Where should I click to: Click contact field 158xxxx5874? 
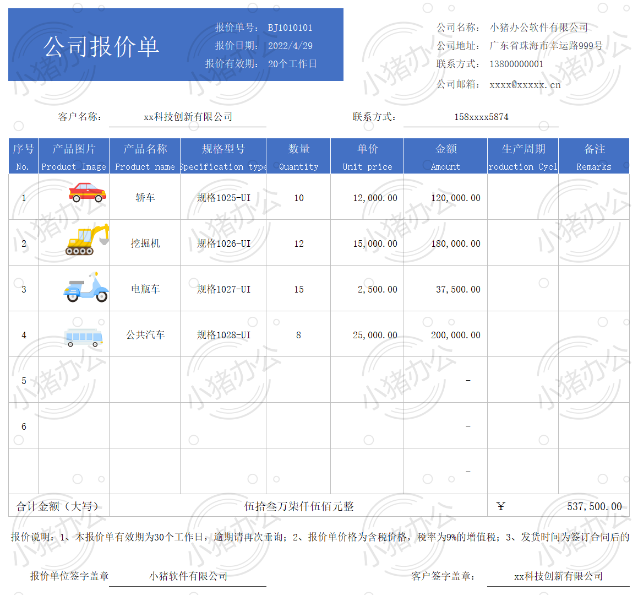(x=481, y=117)
